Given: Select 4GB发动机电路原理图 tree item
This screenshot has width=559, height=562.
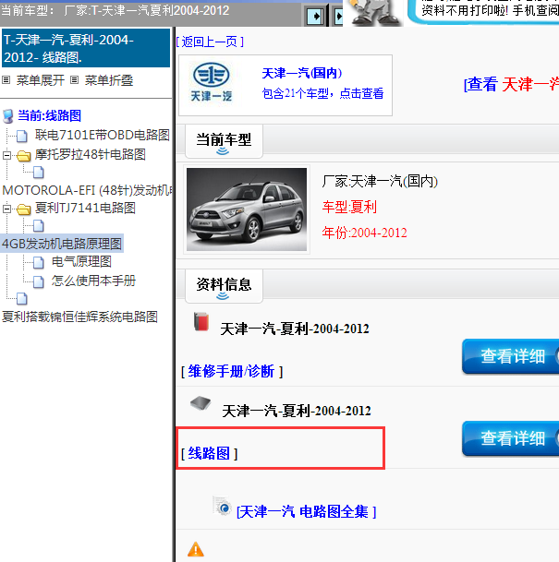Looking at the screenshot, I should pos(62,244).
